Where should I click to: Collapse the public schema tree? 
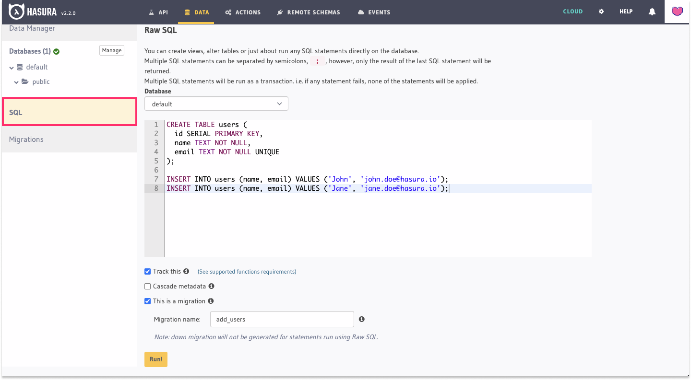[17, 81]
